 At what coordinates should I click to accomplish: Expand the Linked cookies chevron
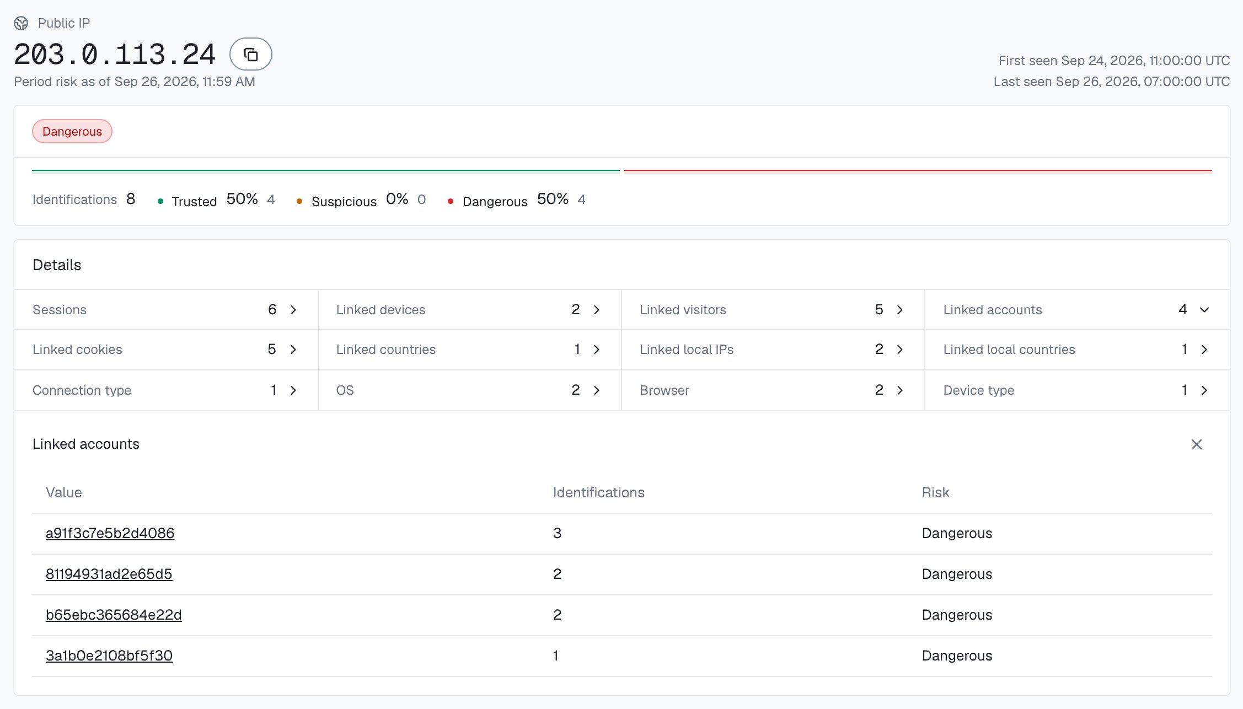(x=293, y=350)
